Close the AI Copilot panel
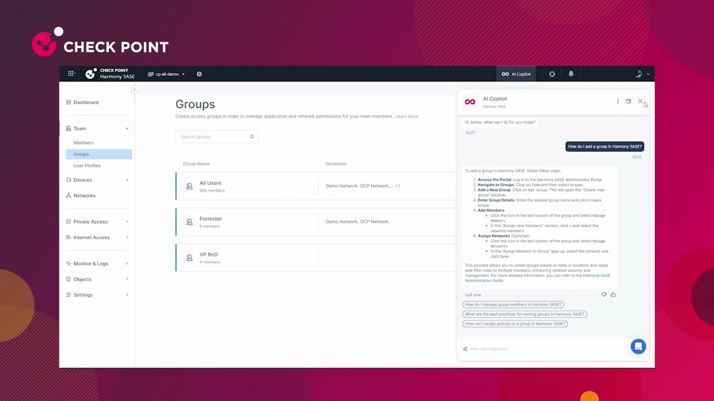The width and height of the screenshot is (714, 401). coord(640,101)
